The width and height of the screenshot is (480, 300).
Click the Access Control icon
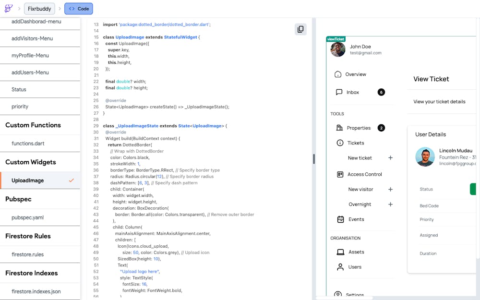click(x=340, y=174)
